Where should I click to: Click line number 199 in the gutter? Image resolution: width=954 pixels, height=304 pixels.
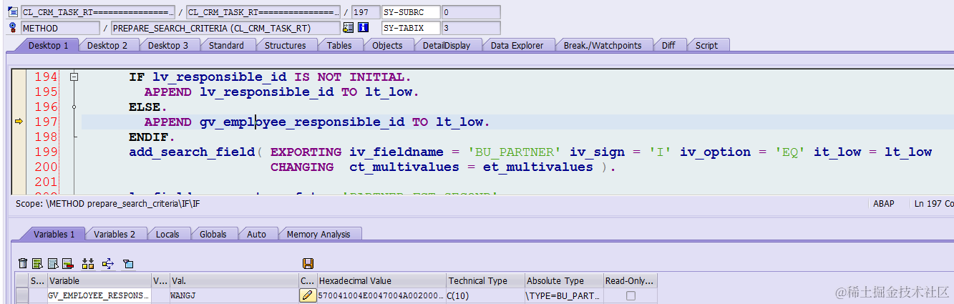(47, 152)
